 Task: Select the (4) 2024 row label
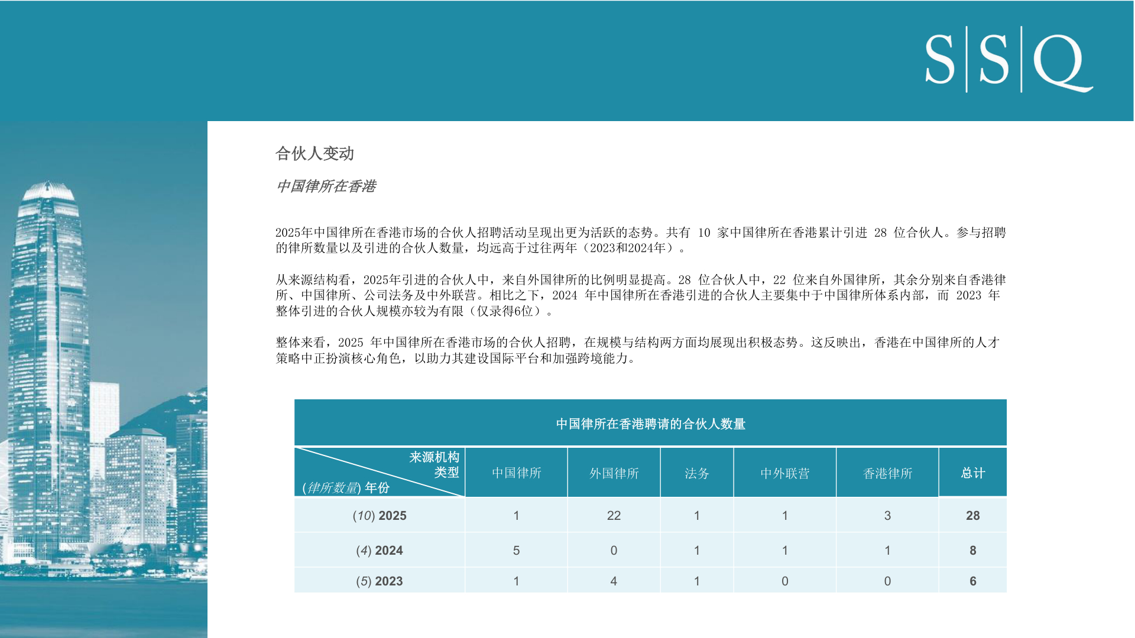380,550
